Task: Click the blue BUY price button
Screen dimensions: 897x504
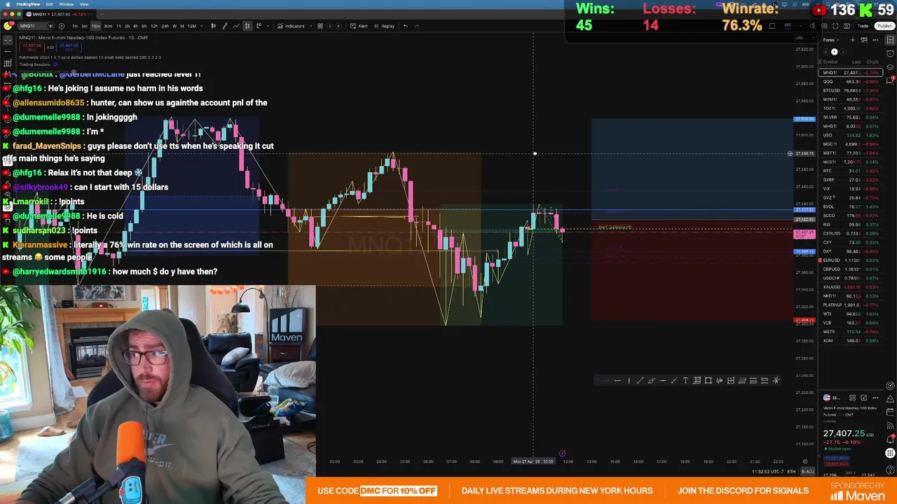Action: point(69,48)
